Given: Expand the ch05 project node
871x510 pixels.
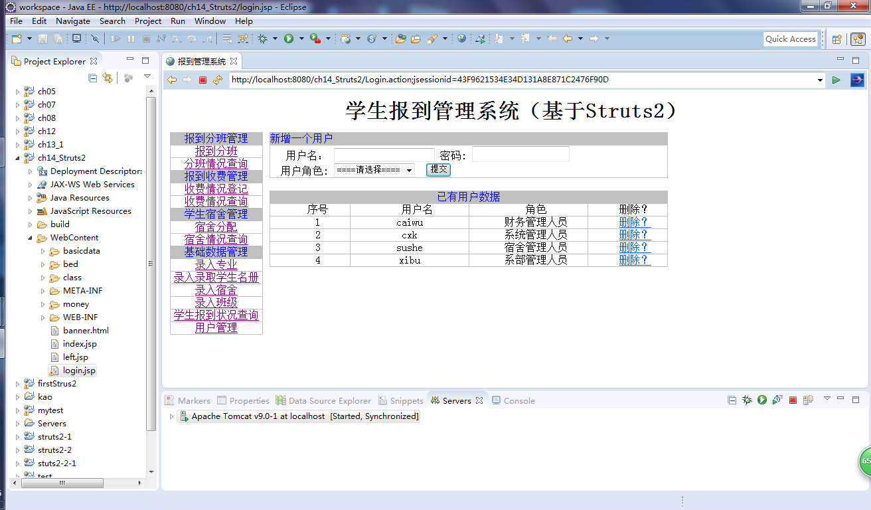Looking at the screenshot, I should pyautogui.click(x=18, y=92).
